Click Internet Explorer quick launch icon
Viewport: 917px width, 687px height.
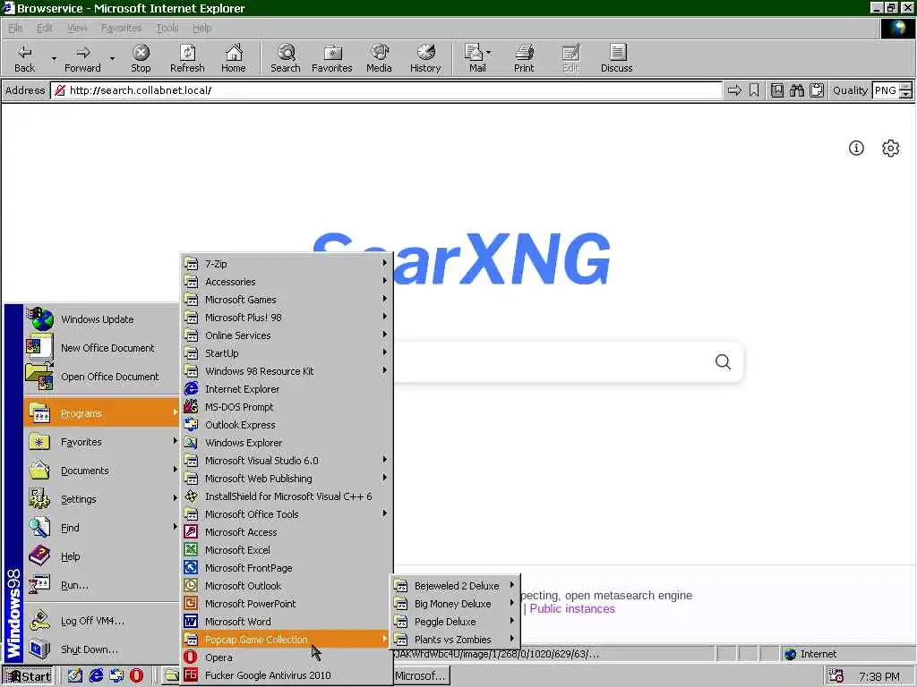[95, 675]
